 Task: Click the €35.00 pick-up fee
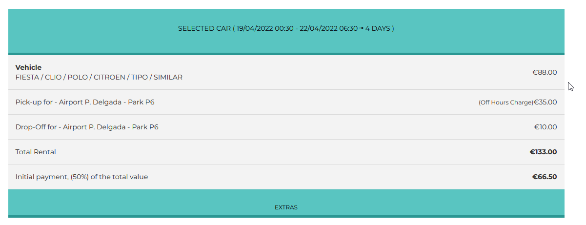pyautogui.click(x=546, y=102)
